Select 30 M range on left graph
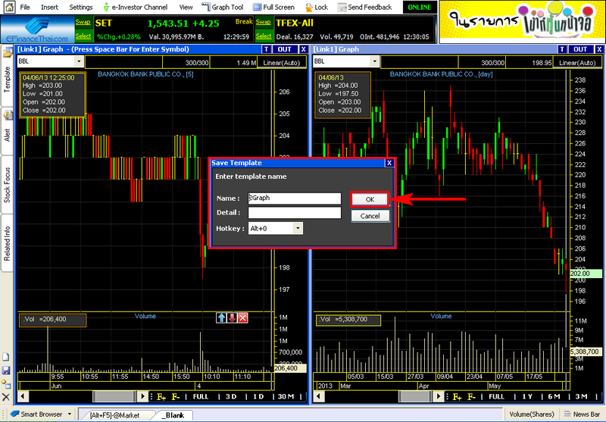606x422 pixels. click(x=286, y=396)
